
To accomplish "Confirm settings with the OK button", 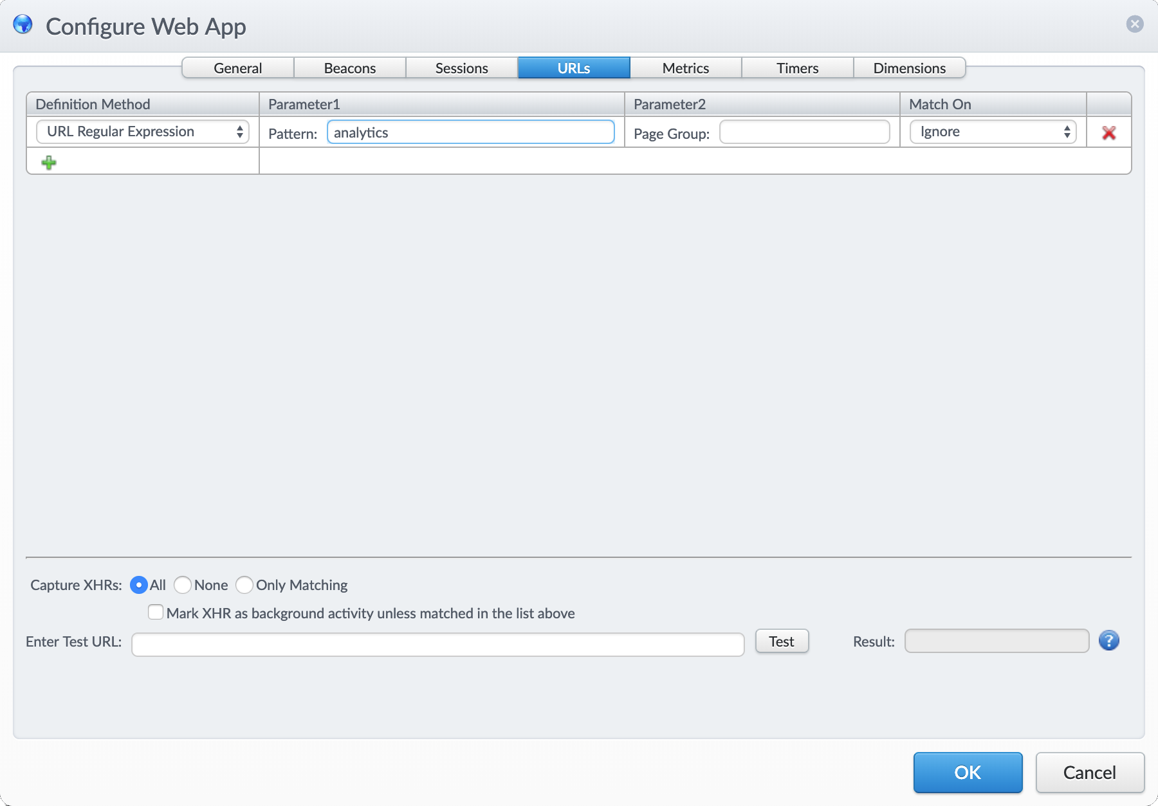I will pos(968,772).
